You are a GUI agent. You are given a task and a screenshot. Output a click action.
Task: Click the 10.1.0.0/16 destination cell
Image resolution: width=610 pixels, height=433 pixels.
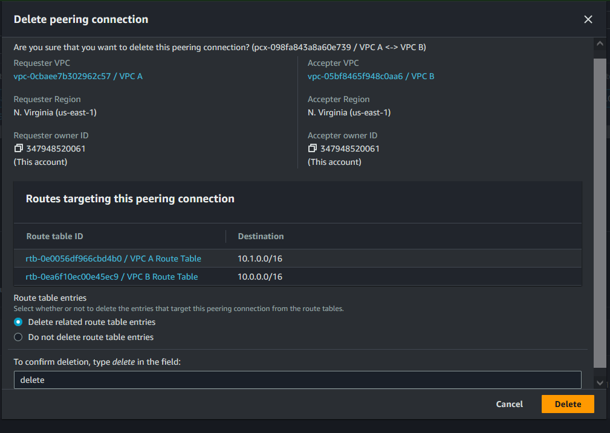pyautogui.click(x=260, y=258)
